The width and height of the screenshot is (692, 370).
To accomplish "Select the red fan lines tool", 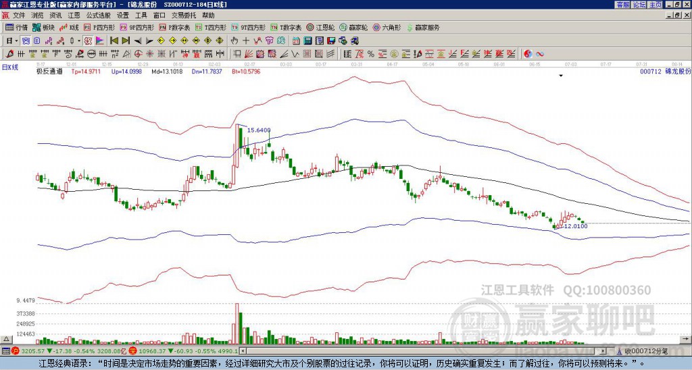I will pyautogui.click(x=249, y=54).
